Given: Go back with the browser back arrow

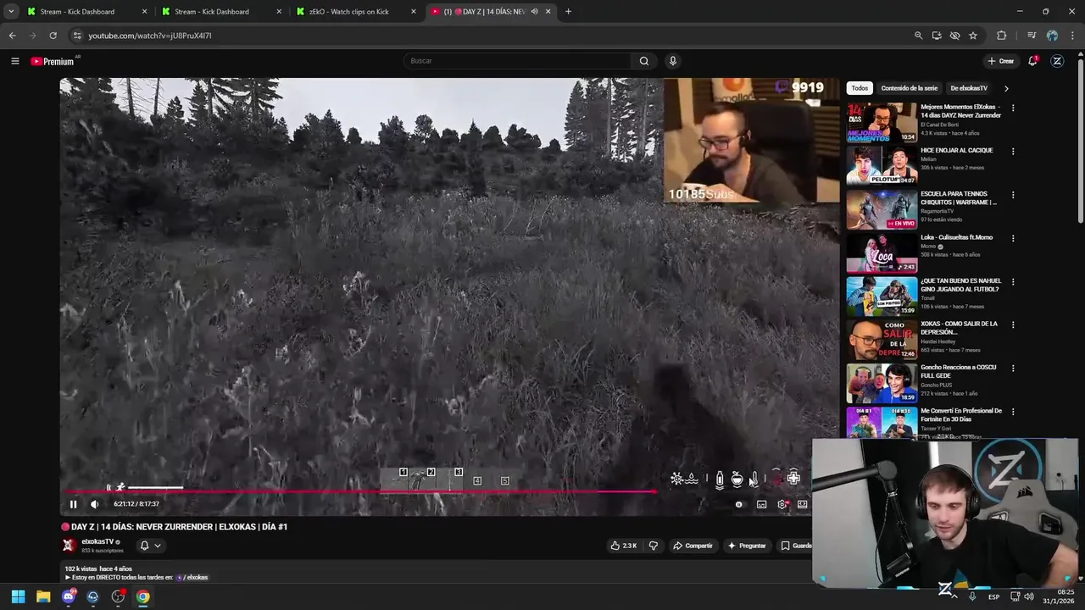Looking at the screenshot, I should click(x=12, y=36).
